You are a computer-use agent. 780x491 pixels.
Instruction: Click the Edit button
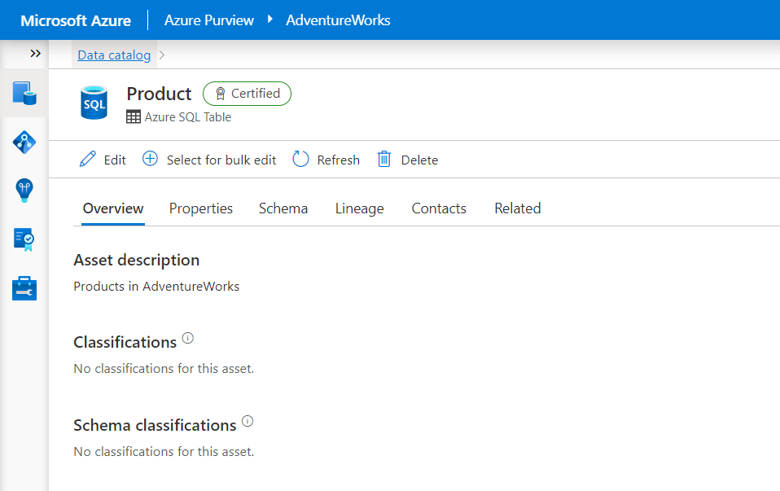click(103, 160)
